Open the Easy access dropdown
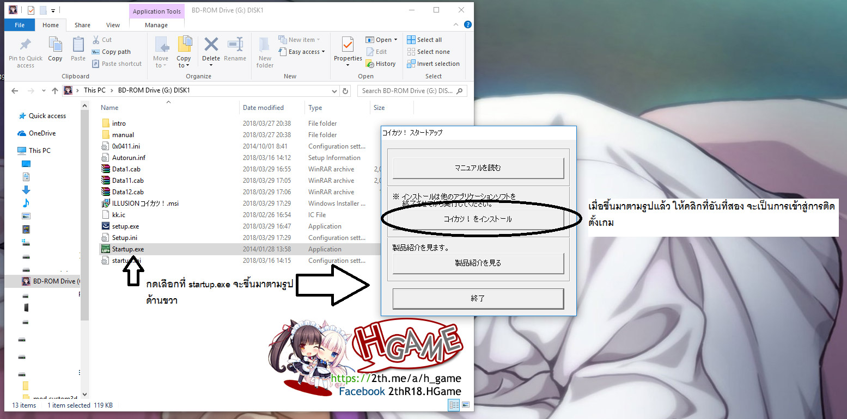 302,52
